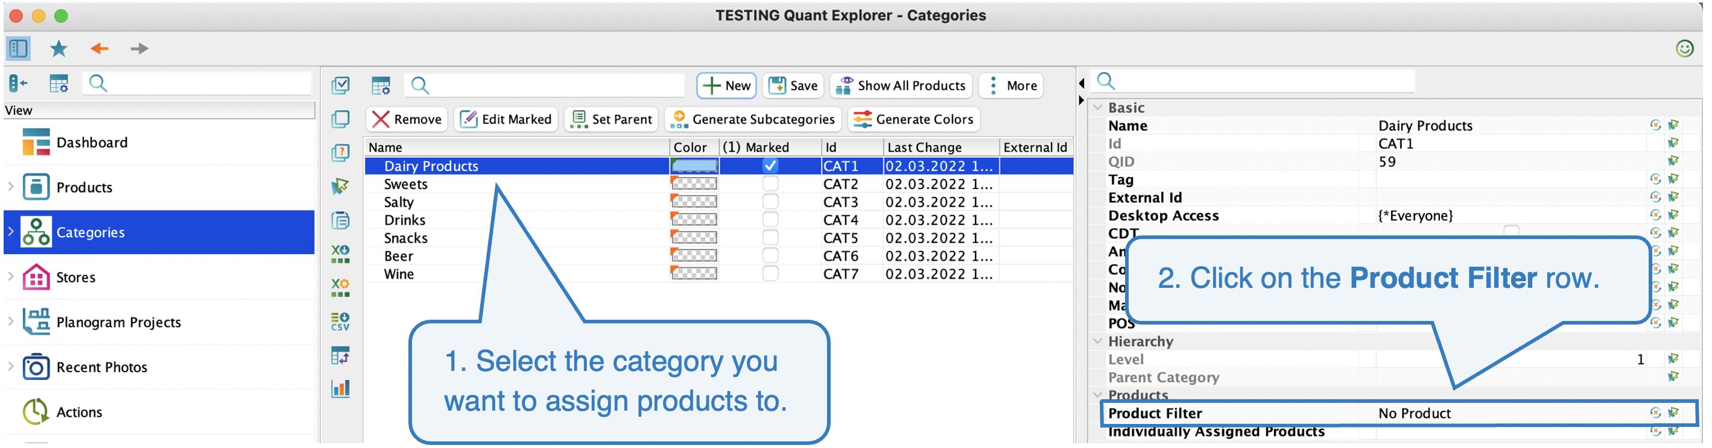Click the green cursor icon in Parent Category row
Viewport: 1712px width, 448px height.
1673,377
